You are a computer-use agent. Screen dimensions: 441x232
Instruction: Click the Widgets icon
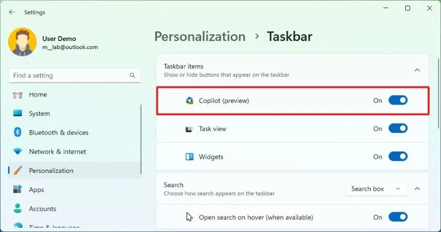[x=189, y=157]
